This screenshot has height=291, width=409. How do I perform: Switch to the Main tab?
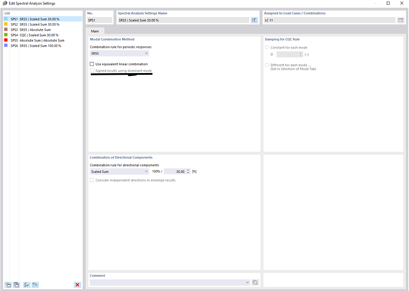click(95, 32)
